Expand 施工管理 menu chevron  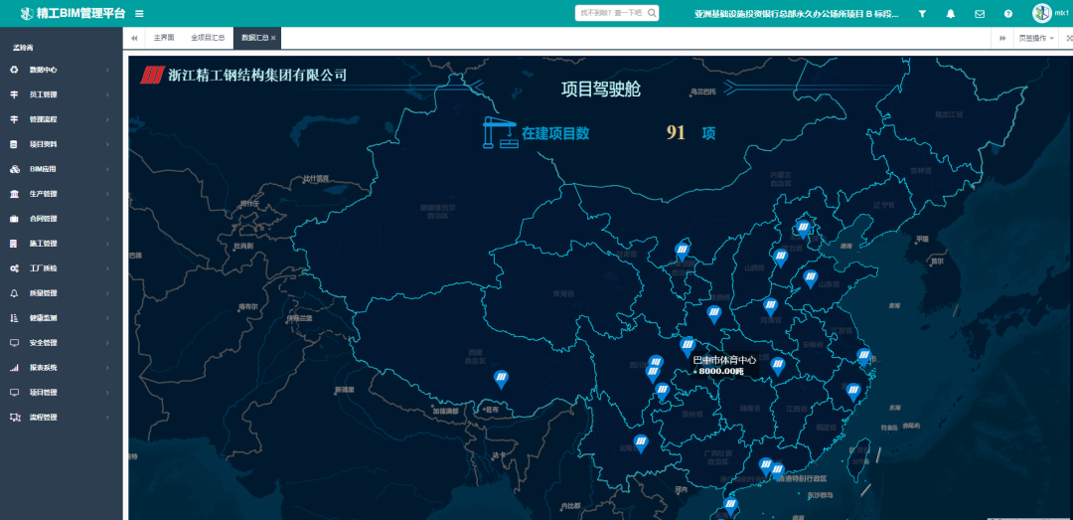point(107,244)
